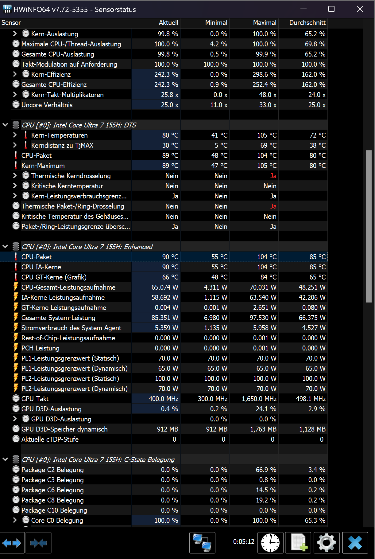Viewport: 375px width, 559px height.
Task: Click the lightning icon of PL1-Leistungsgrenzwert (Statisch)
Action: coord(16,358)
